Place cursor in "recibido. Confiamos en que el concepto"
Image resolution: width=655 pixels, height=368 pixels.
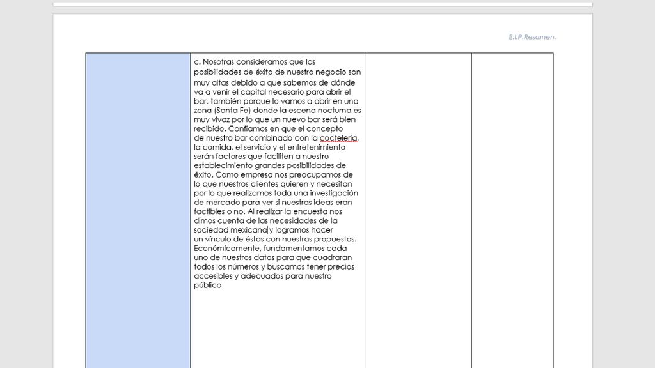pyautogui.click(x=268, y=128)
